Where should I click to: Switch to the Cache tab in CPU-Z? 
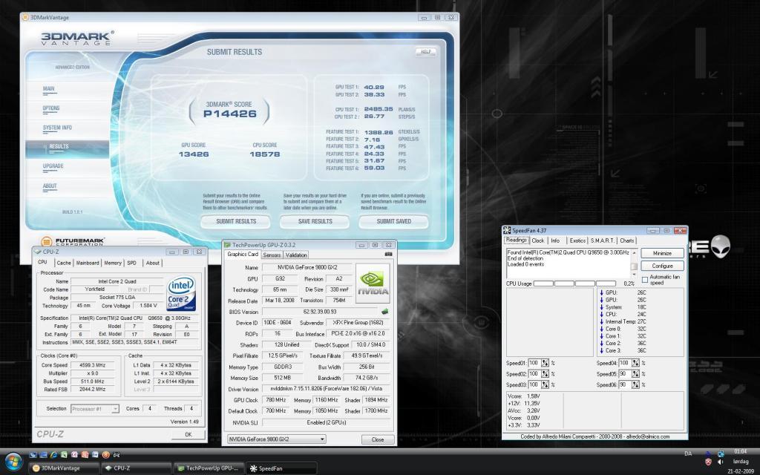pyautogui.click(x=64, y=263)
